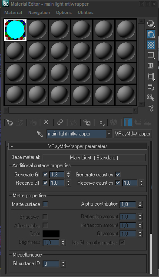Pick material with the eyedropper icon
The height and width of the screenshot is (277, 159).
40,134
